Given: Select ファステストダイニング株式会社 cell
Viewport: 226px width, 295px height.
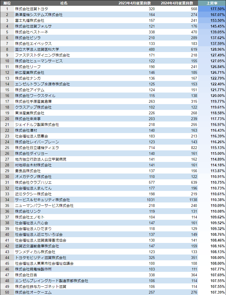Looking at the screenshot, I should coord(64,55).
